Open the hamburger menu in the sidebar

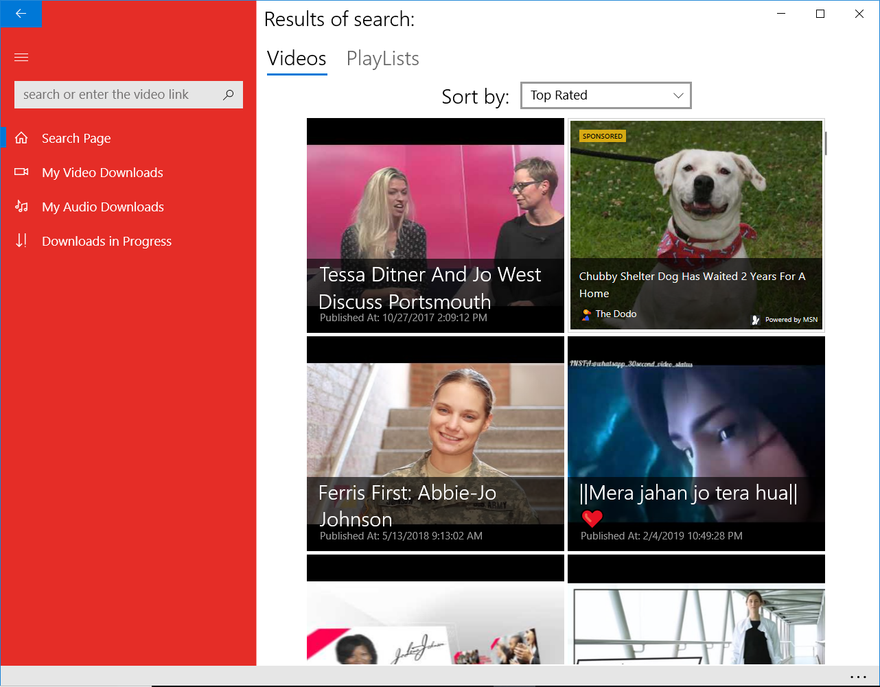[21, 57]
